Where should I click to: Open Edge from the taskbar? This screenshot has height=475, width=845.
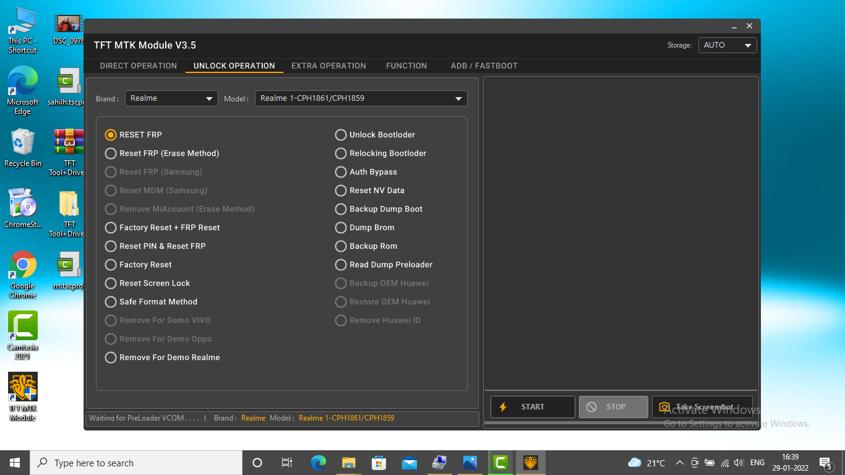pyautogui.click(x=319, y=463)
